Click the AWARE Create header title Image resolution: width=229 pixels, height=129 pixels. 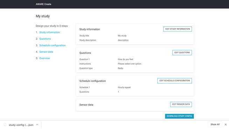pyautogui.click(x=43, y=4)
